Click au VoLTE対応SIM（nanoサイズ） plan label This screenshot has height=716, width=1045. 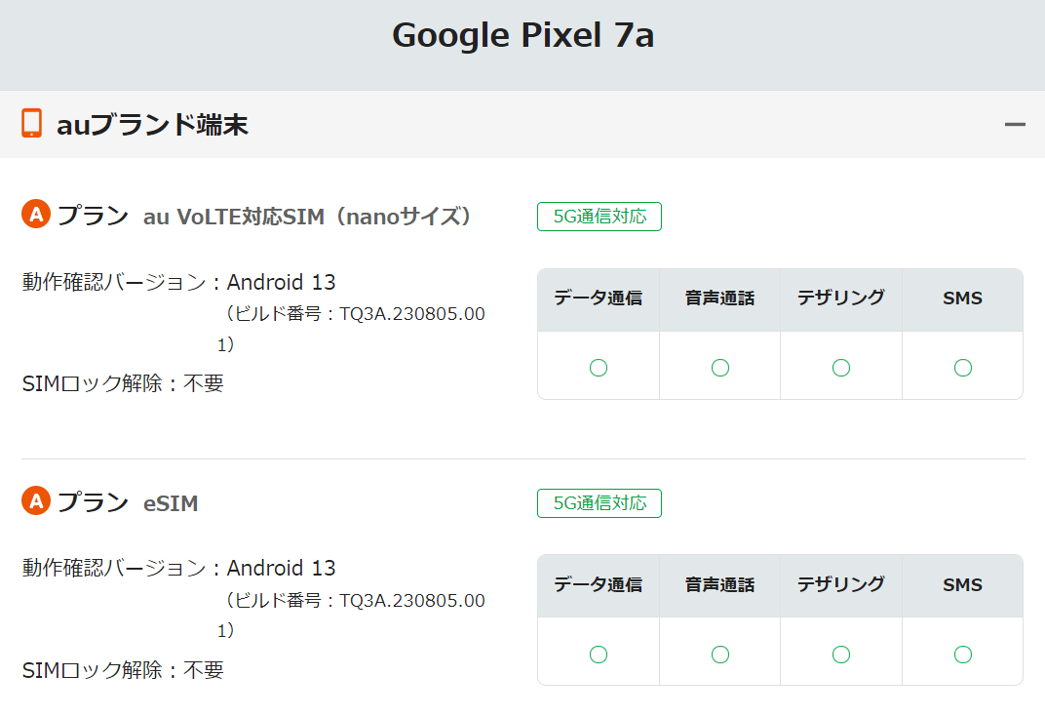307,217
